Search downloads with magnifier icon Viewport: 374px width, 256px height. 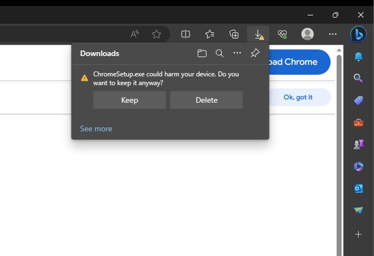click(220, 53)
